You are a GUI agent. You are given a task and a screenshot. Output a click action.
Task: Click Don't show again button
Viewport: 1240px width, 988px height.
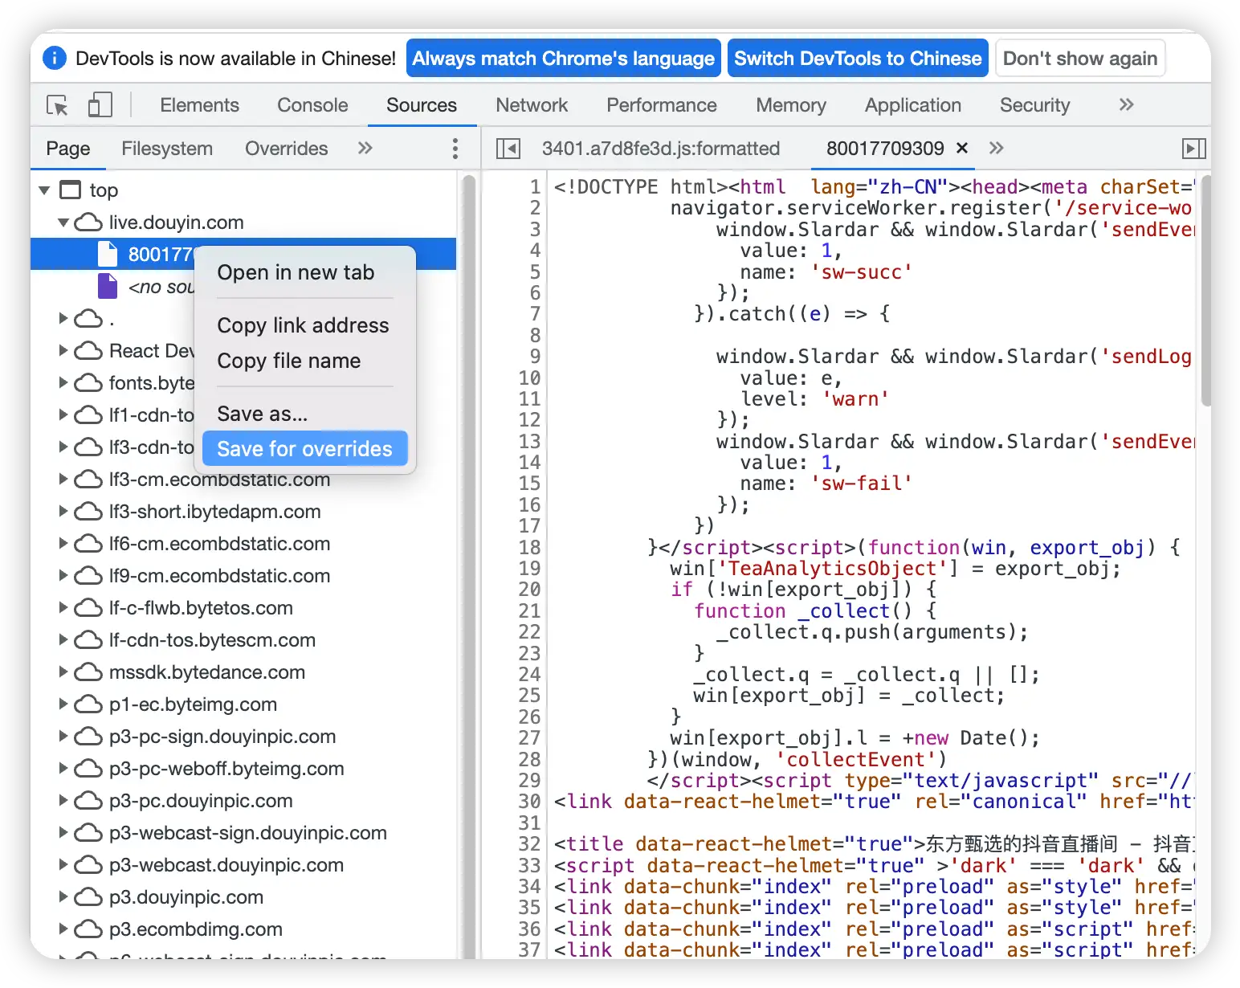[1080, 59]
